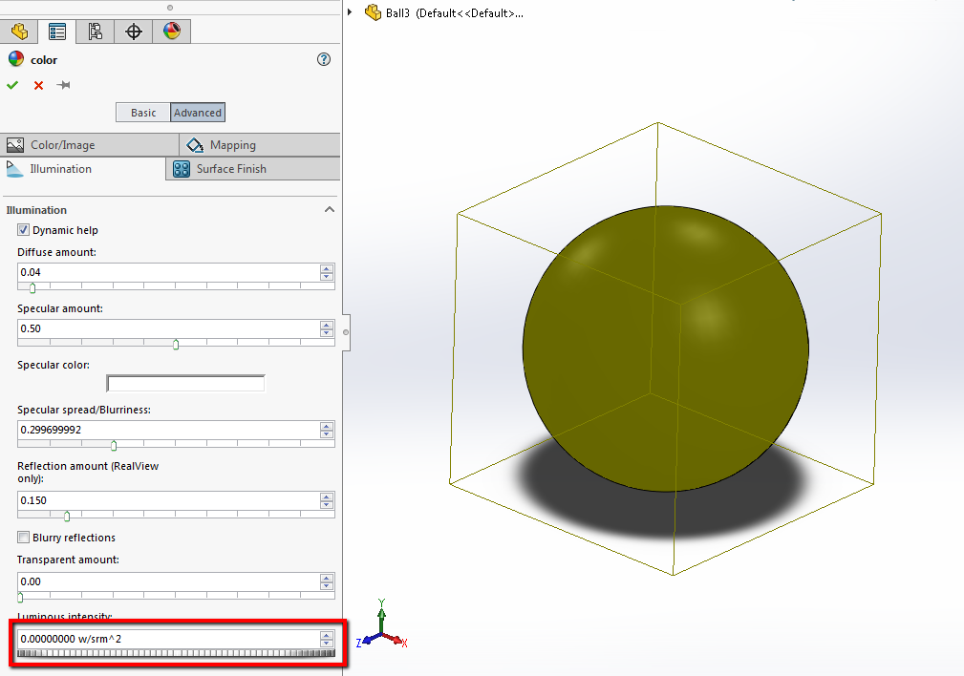
Task: Click the XYZ orientation triad
Action: tap(382, 624)
